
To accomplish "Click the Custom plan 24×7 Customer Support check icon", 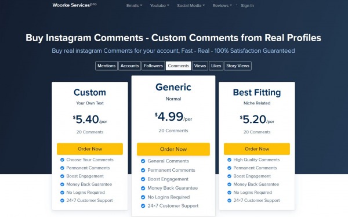I will pyautogui.click(x=62, y=201).
